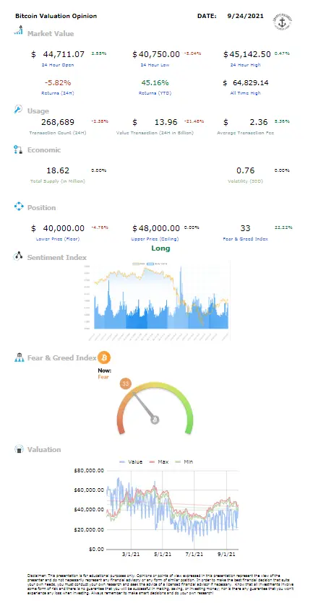Click the 64,829.14 all time high value
The image size is (326, 603).
click(x=251, y=82)
